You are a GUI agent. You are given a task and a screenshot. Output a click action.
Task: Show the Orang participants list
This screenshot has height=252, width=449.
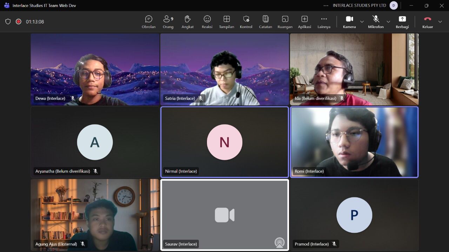point(168,22)
